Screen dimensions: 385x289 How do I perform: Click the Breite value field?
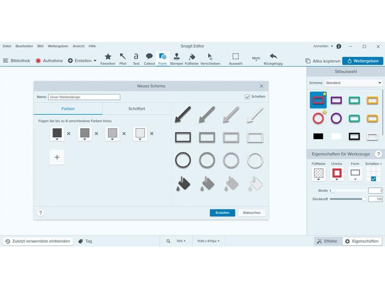(375, 191)
